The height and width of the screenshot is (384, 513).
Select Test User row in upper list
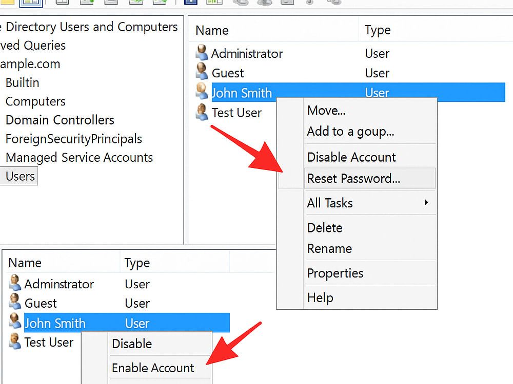235,113
